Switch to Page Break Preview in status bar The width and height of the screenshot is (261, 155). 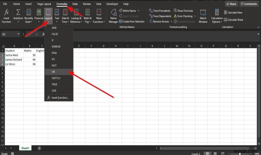tap(223, 154)
